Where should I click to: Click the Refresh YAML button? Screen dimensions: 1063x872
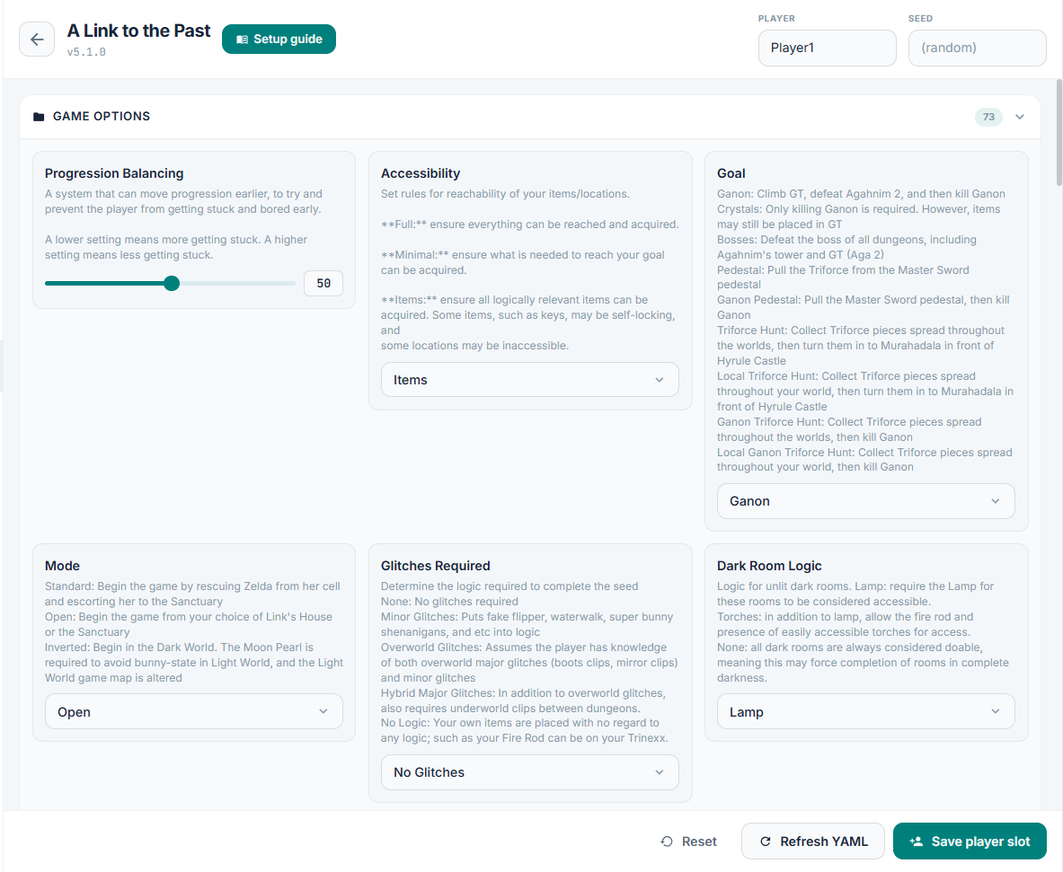click(813, 841)
